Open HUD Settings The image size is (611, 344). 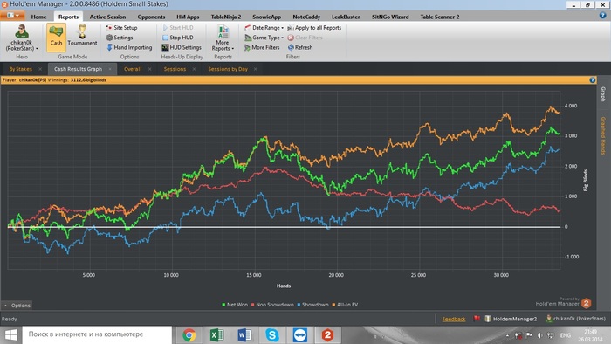click(x=182, y=47)
